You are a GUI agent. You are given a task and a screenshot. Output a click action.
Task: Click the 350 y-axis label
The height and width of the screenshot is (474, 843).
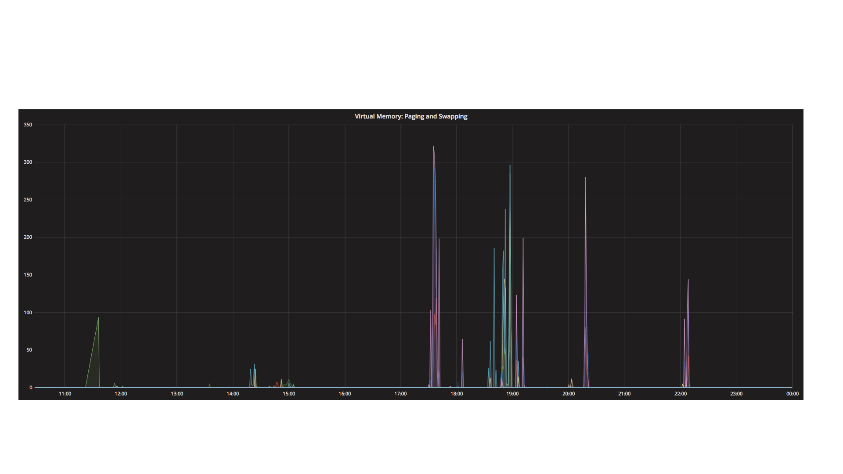pyautogui.click(x=28, y=125)
